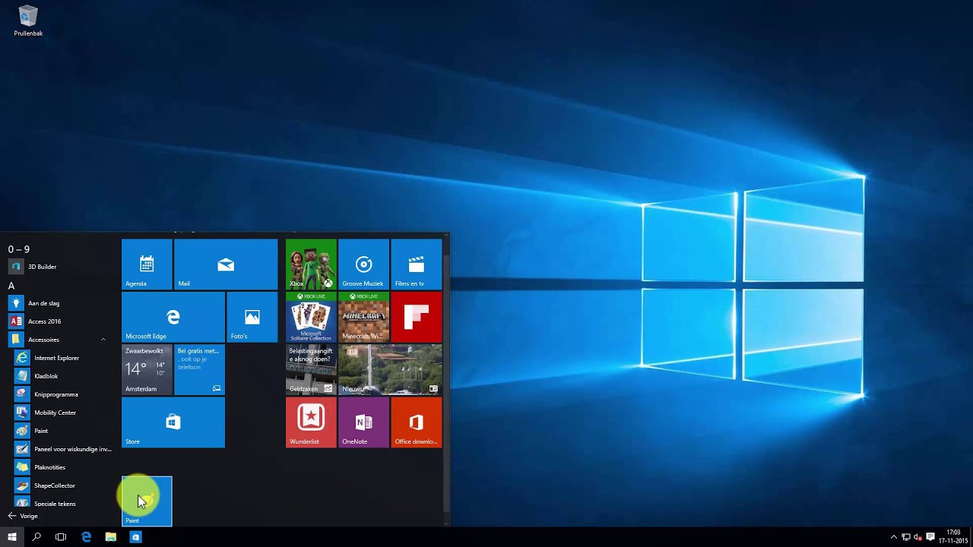Launch the Microsoft Solitaire Collection tile
This screenshot has height=547, width=973.
pos(311,317)
